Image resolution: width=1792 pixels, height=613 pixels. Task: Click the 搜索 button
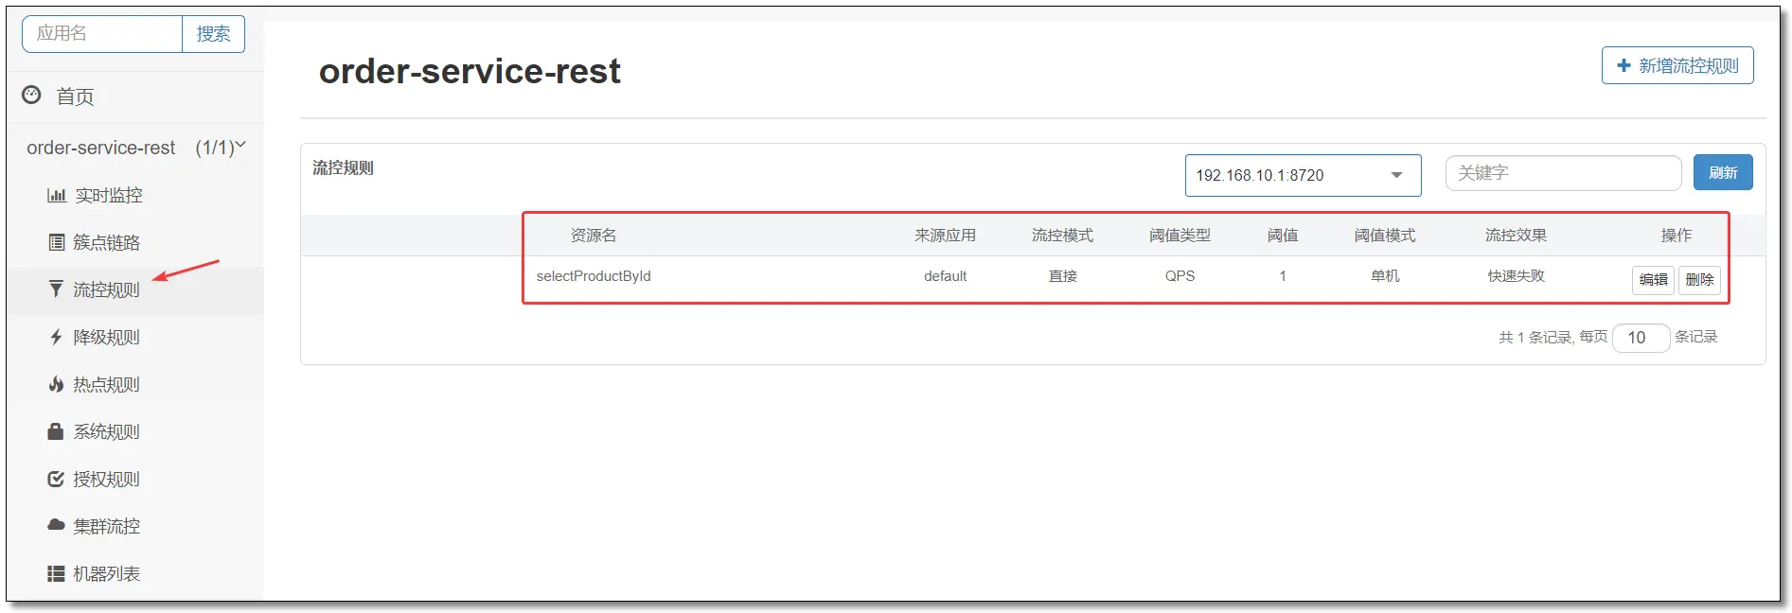[213, 34]
